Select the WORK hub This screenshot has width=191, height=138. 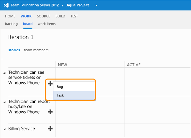click(26, 16)
